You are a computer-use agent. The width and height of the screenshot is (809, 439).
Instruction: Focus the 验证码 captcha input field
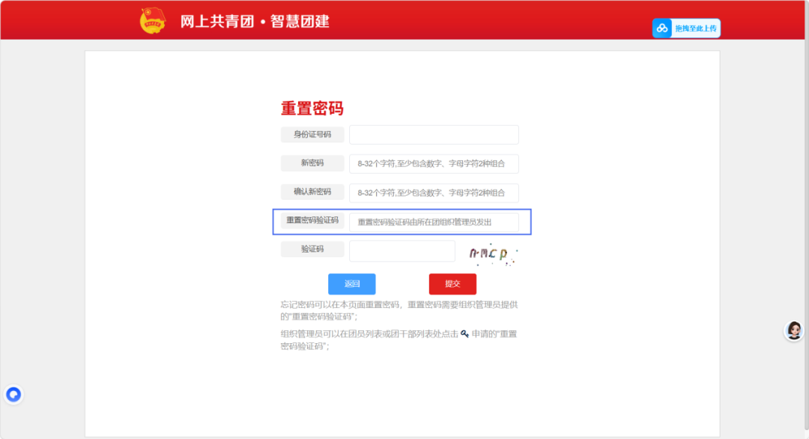coord(402,251)
